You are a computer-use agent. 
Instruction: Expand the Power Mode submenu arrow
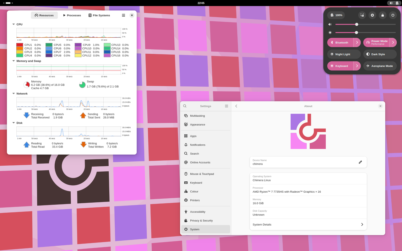tap(393, 42)
